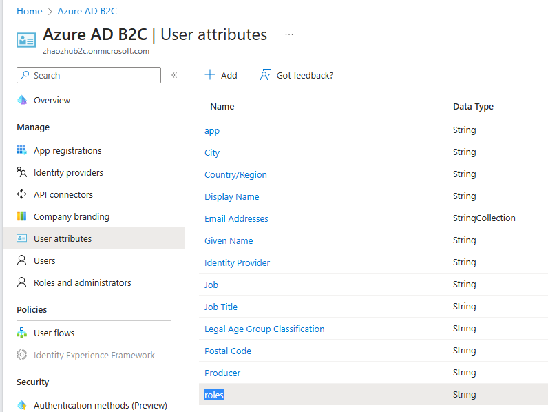Collapse the sidebar with double chevron
The image size is (548, 412).
click(174, 75)
